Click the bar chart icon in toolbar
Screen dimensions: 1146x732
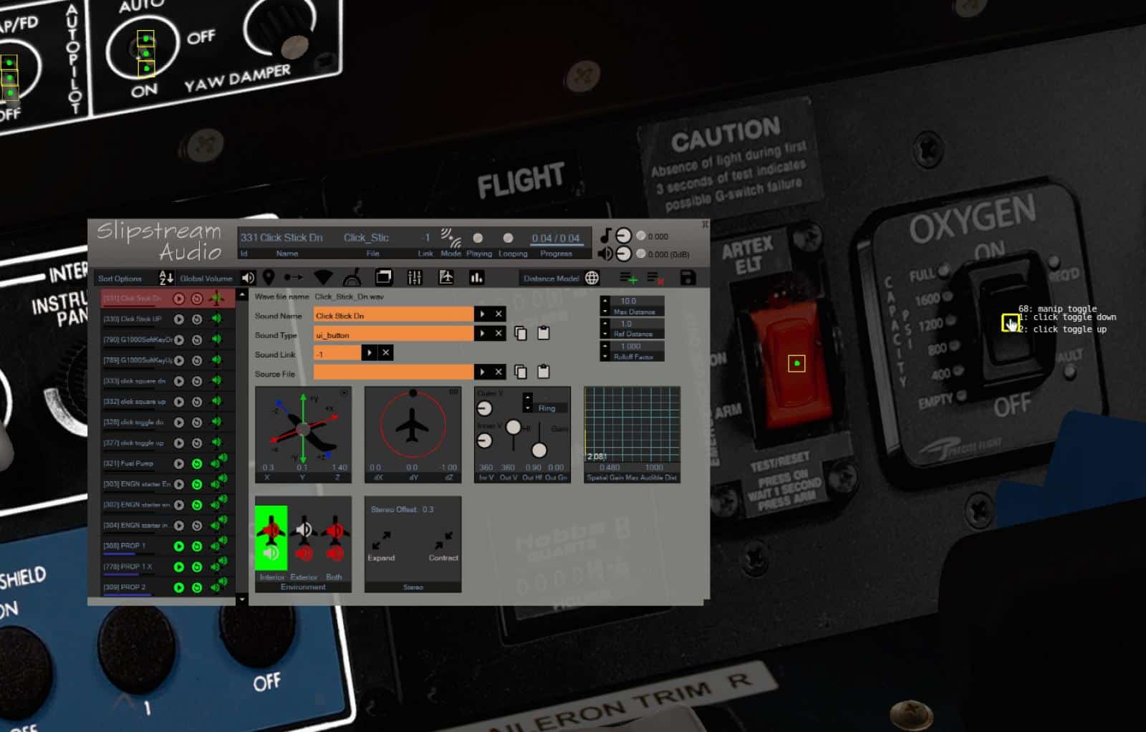pyautogui.click(x=476, y=278)
